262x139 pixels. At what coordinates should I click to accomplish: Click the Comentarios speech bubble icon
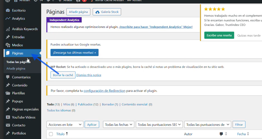click(x=8, y=77)
